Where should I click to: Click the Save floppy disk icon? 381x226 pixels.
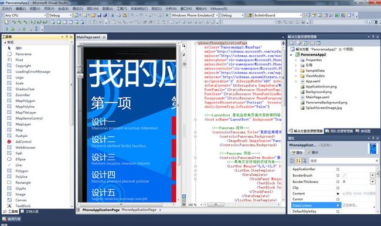[x=99, y=15]
